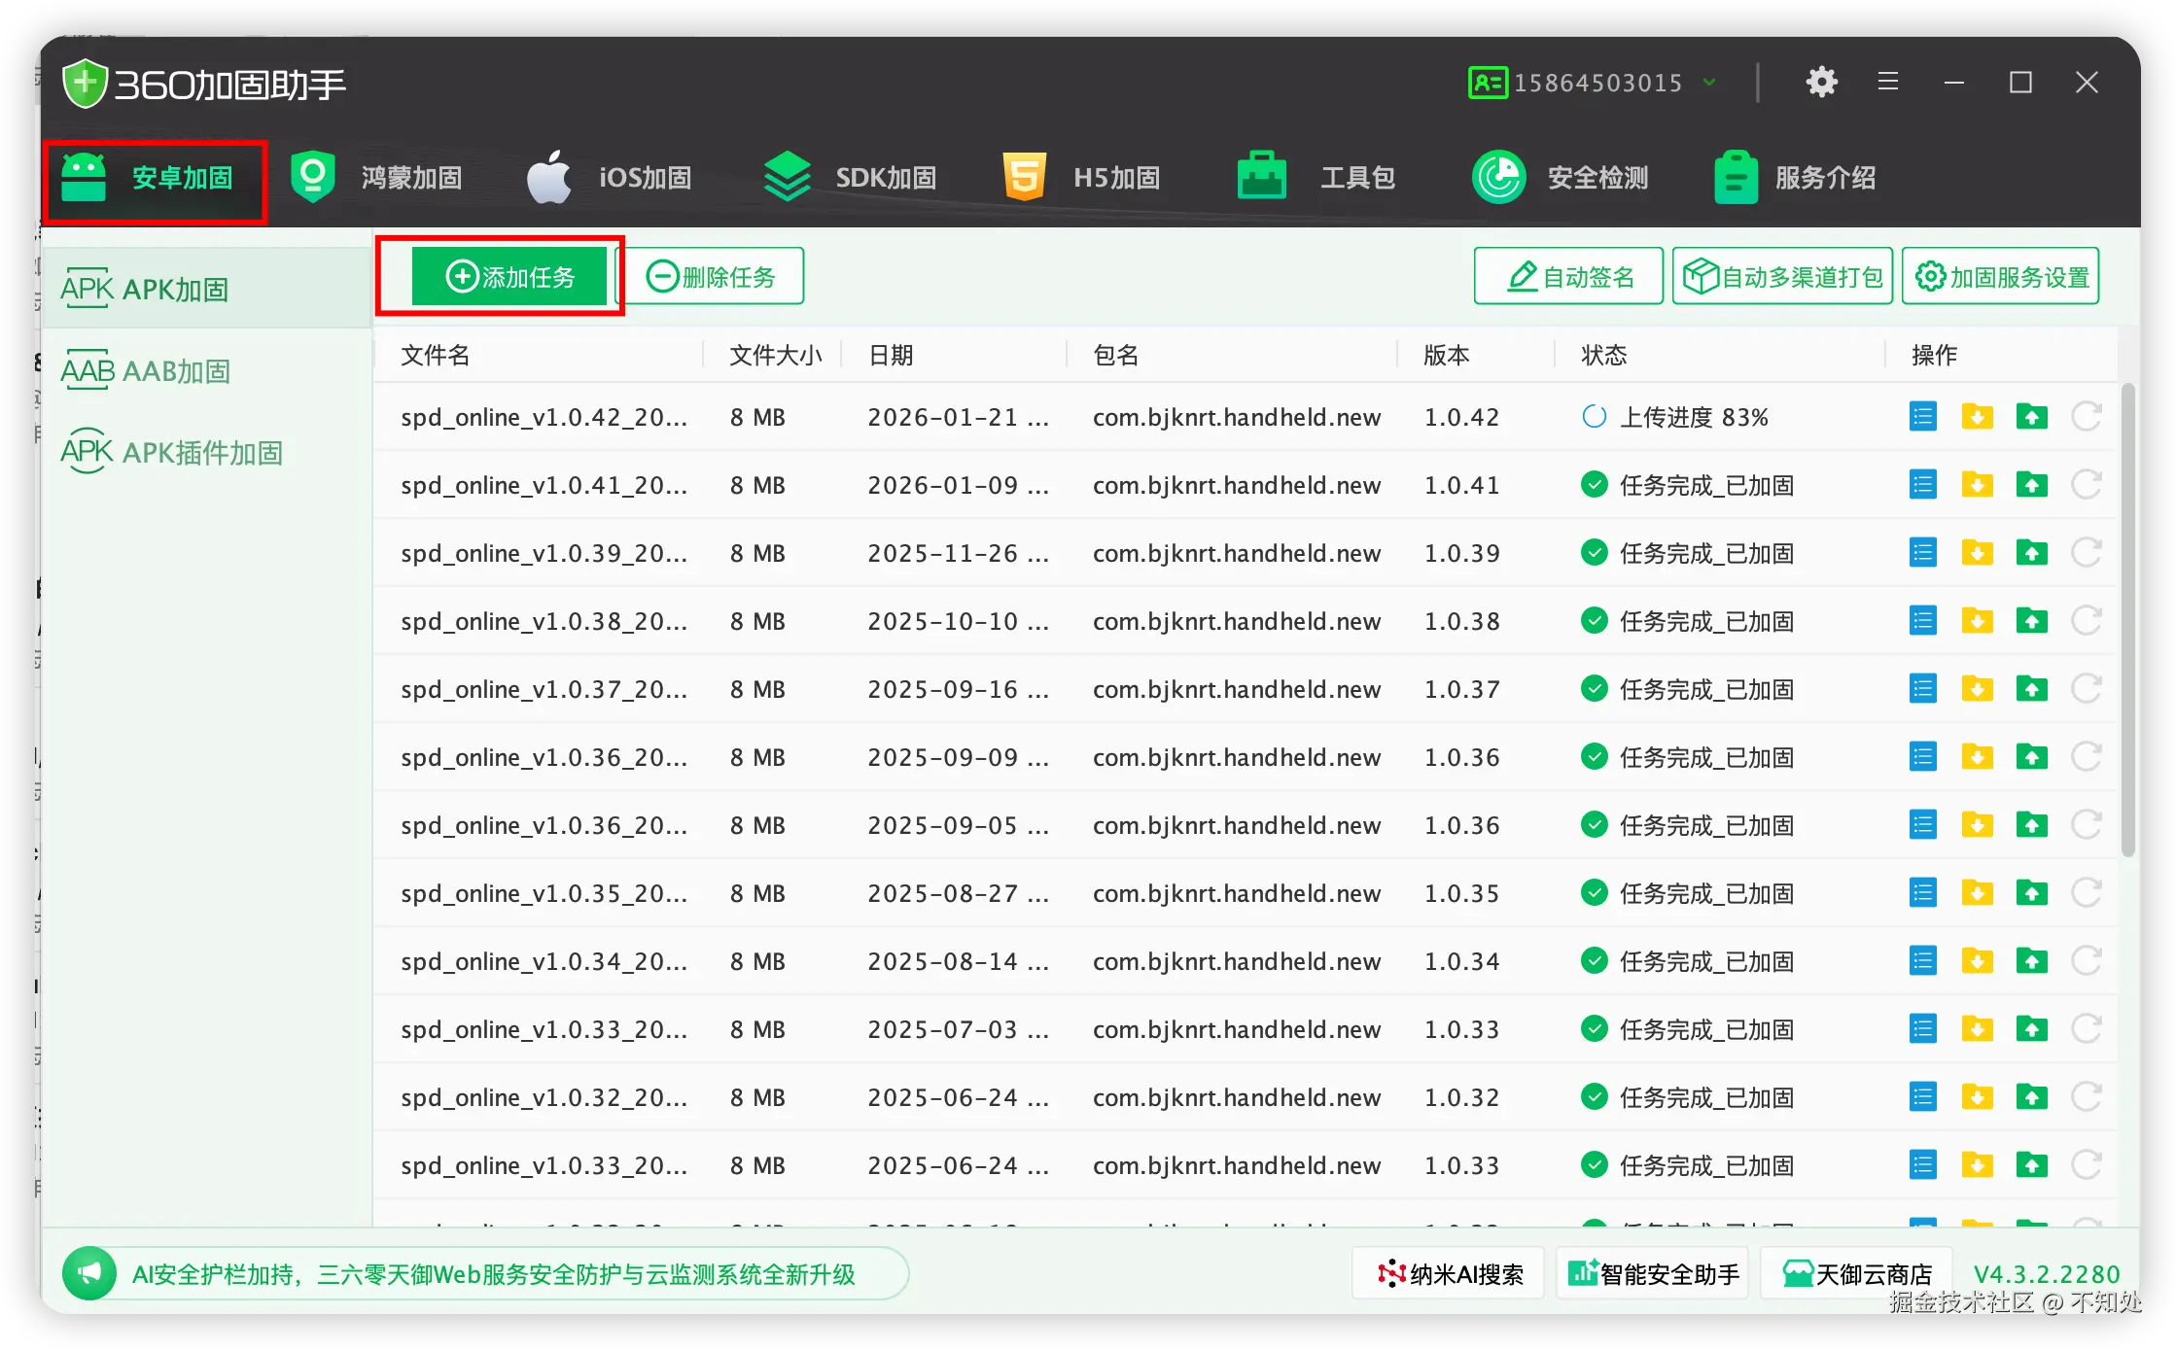
Task: Sort by 日期 column header
Action: [x=891, y=356]
